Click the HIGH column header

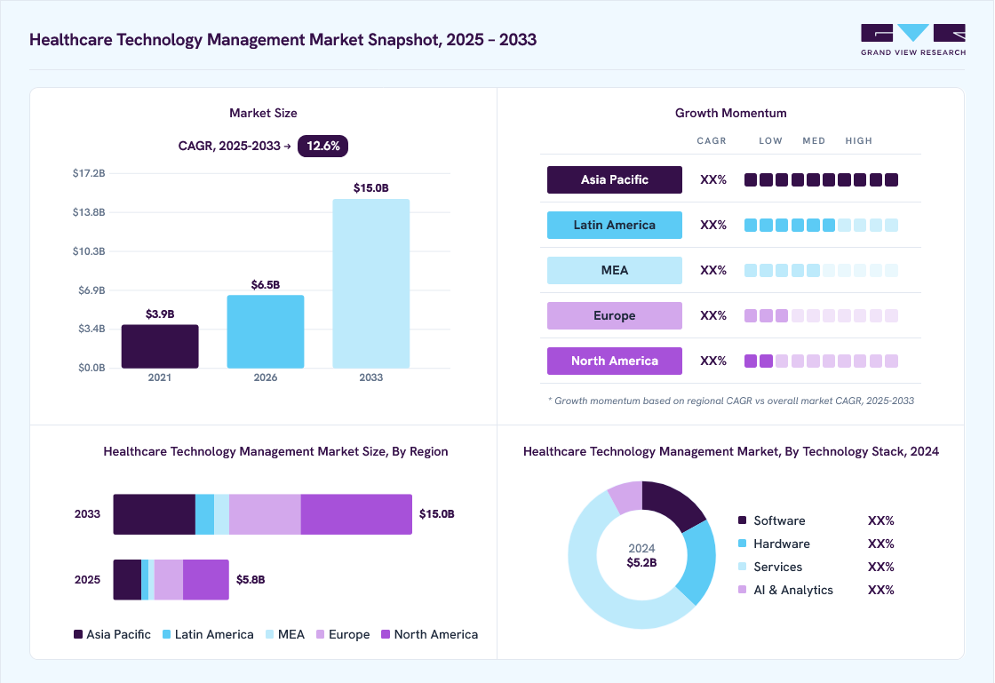(858, 141)
